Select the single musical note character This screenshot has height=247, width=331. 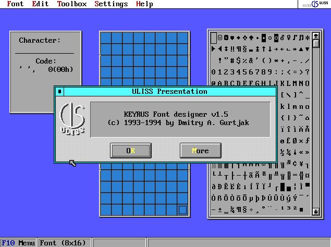click(x=295, y=38)
